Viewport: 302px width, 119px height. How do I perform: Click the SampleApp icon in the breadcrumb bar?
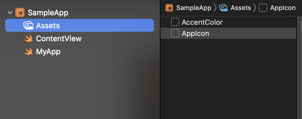click(169, 8)
